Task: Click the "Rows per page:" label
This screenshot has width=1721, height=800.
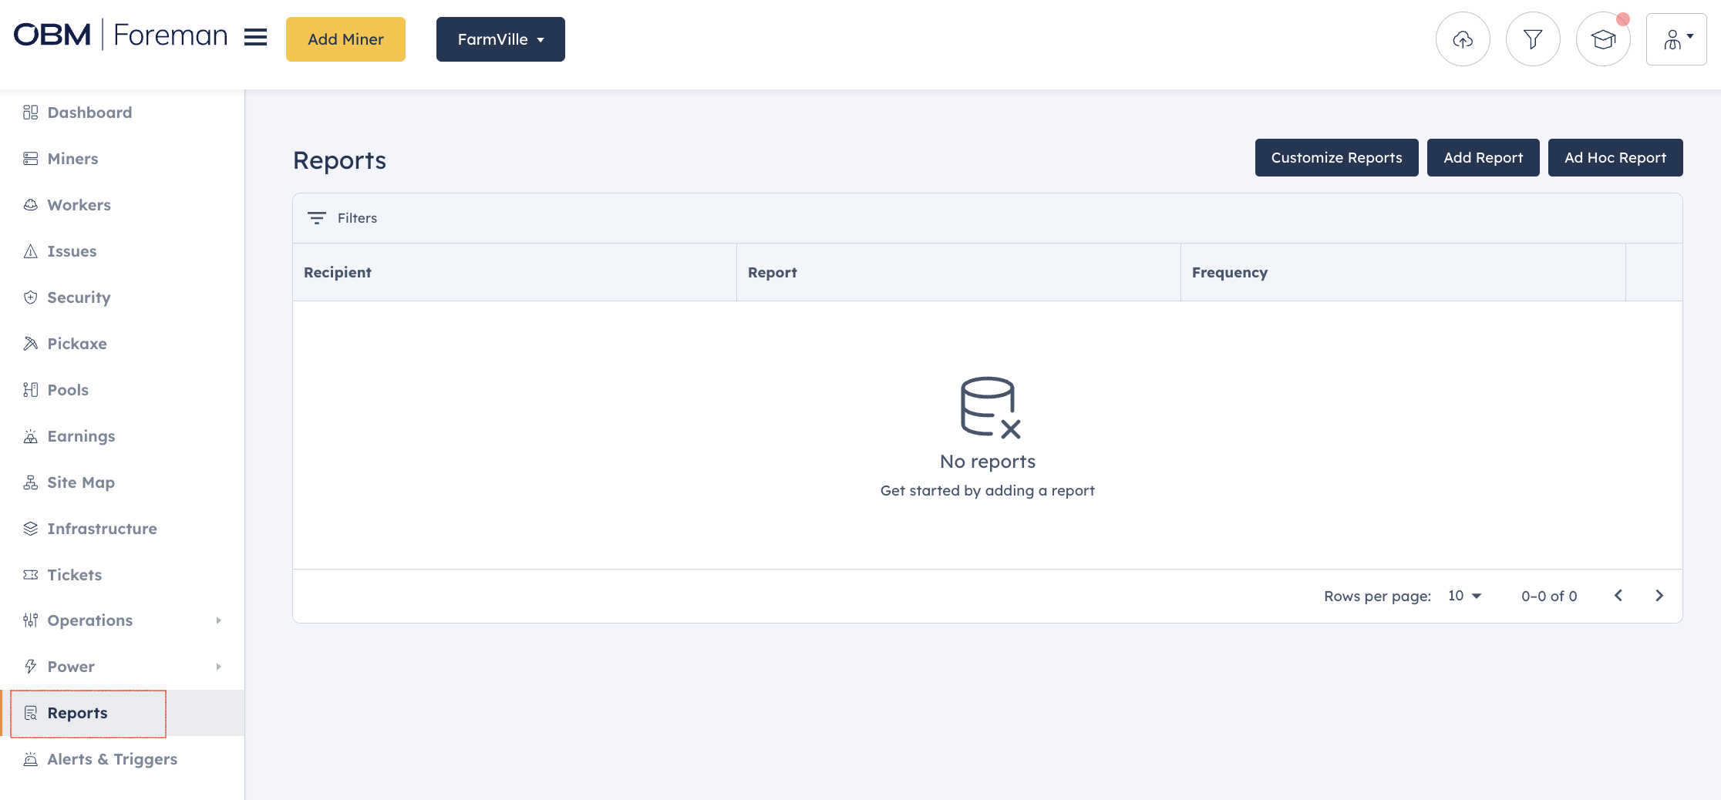Action: 1377,596
